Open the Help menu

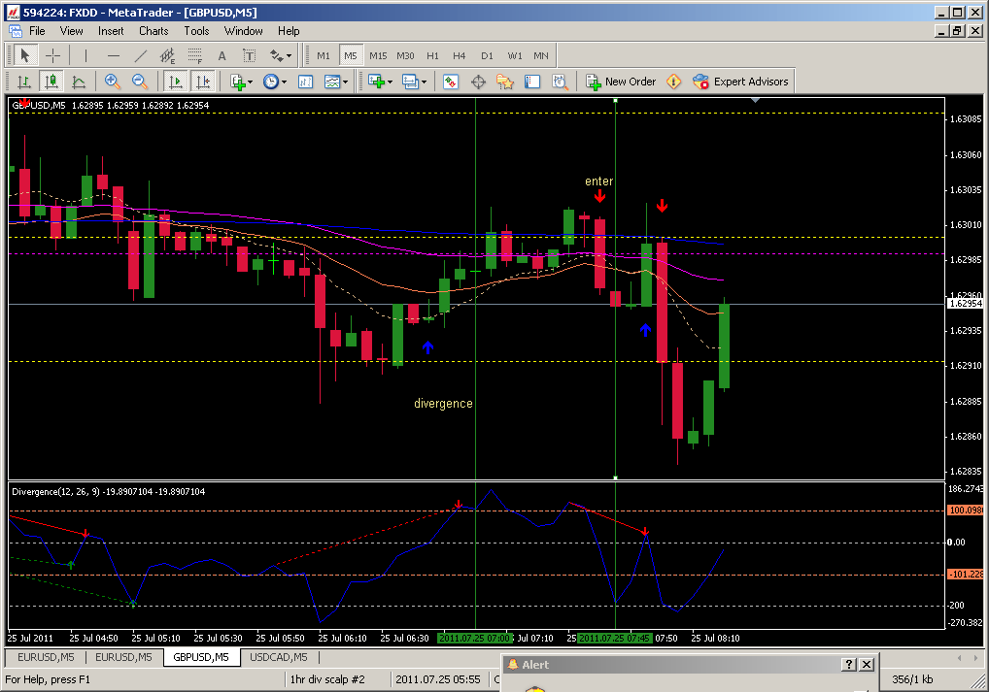(289, 31)
